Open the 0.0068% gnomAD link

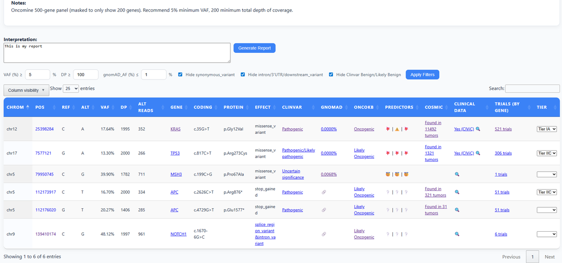coord(329,174)
